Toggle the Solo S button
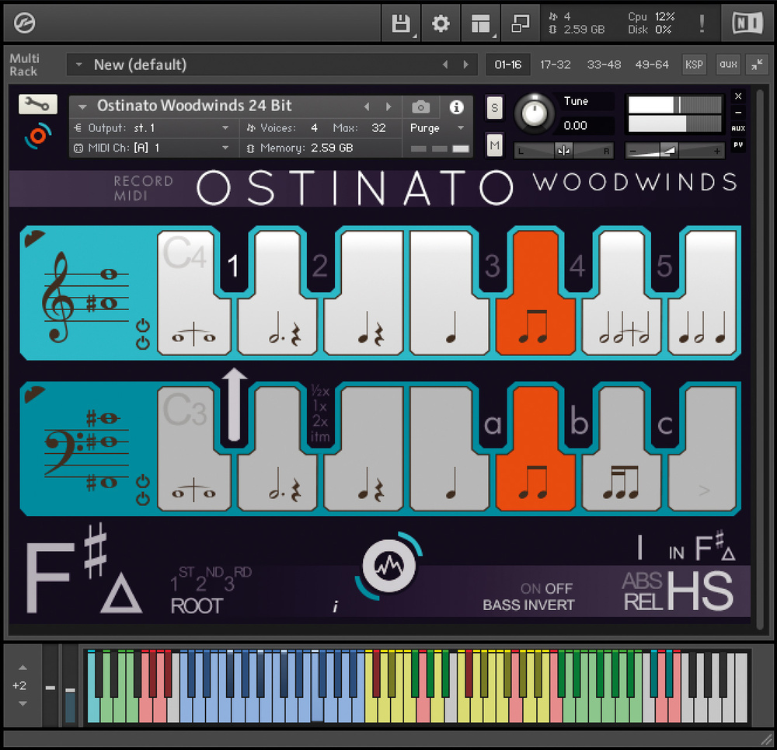The width and height of the screenshot is (777, 750). [x=494, y=108]
